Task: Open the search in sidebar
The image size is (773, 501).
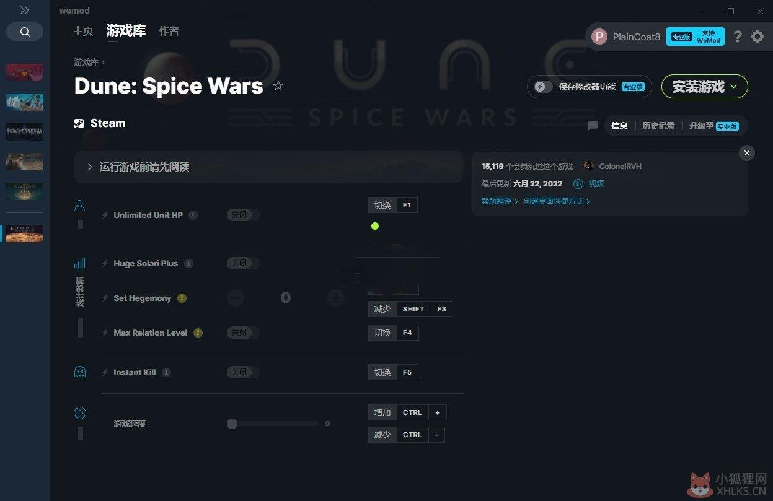Action: pyautogui.click(x=25, y=32)
